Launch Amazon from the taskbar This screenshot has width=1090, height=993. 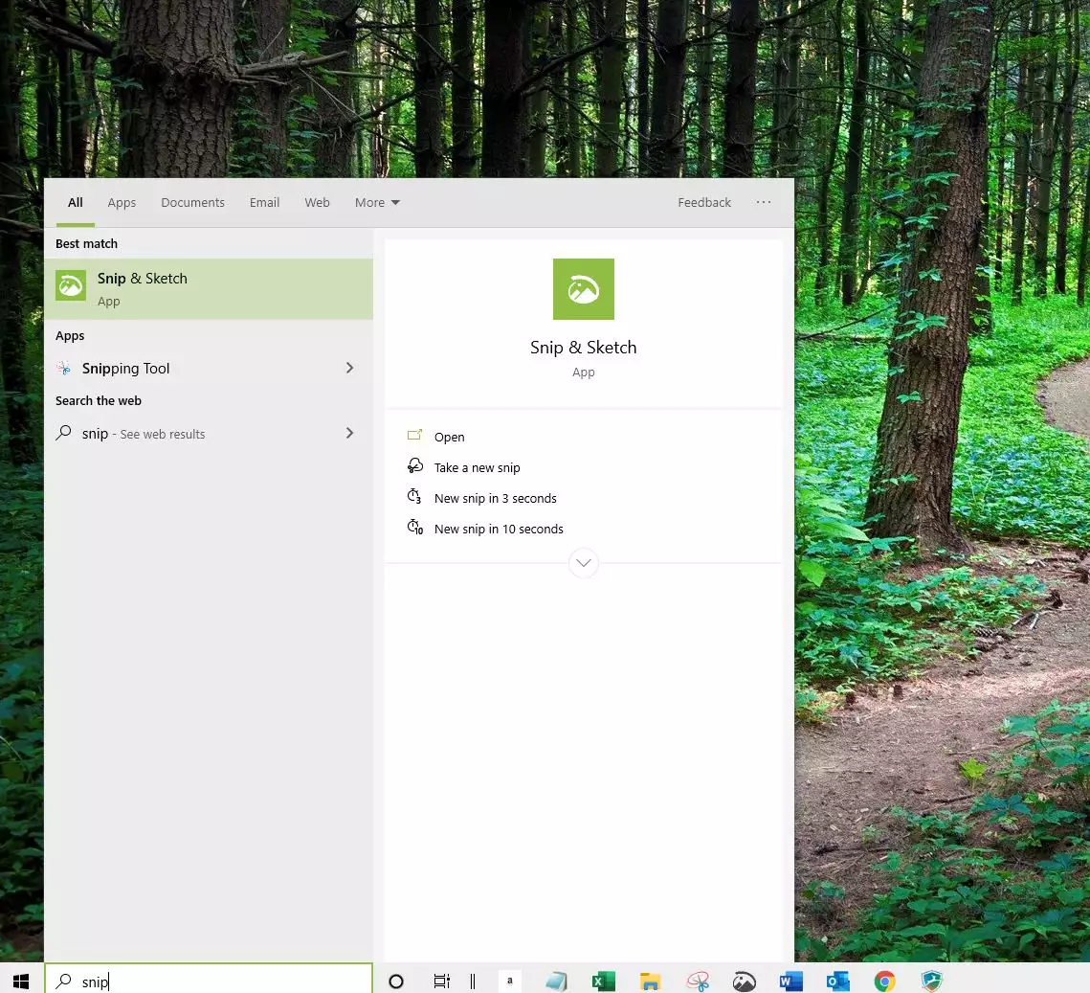click(x=510, y=982)
